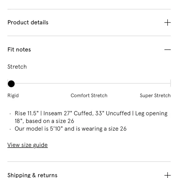The image size is (178, 178).
Task: Click the black stretch slider knob
Action: click(x=11, y=84)
